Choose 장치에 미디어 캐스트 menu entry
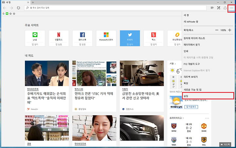 coord(208,38)
